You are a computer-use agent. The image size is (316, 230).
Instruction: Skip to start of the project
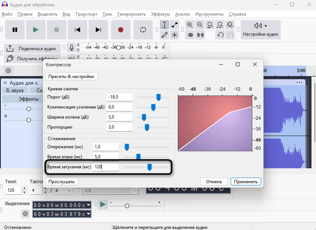pos(77,30)
